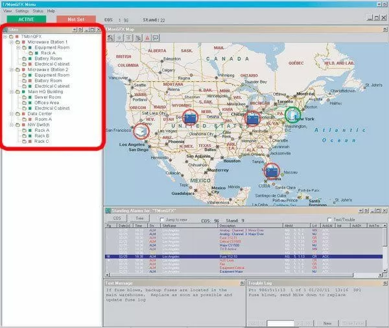
Task: Collapse the Microwave Station 1 tree node
Action: click(12, 42)
